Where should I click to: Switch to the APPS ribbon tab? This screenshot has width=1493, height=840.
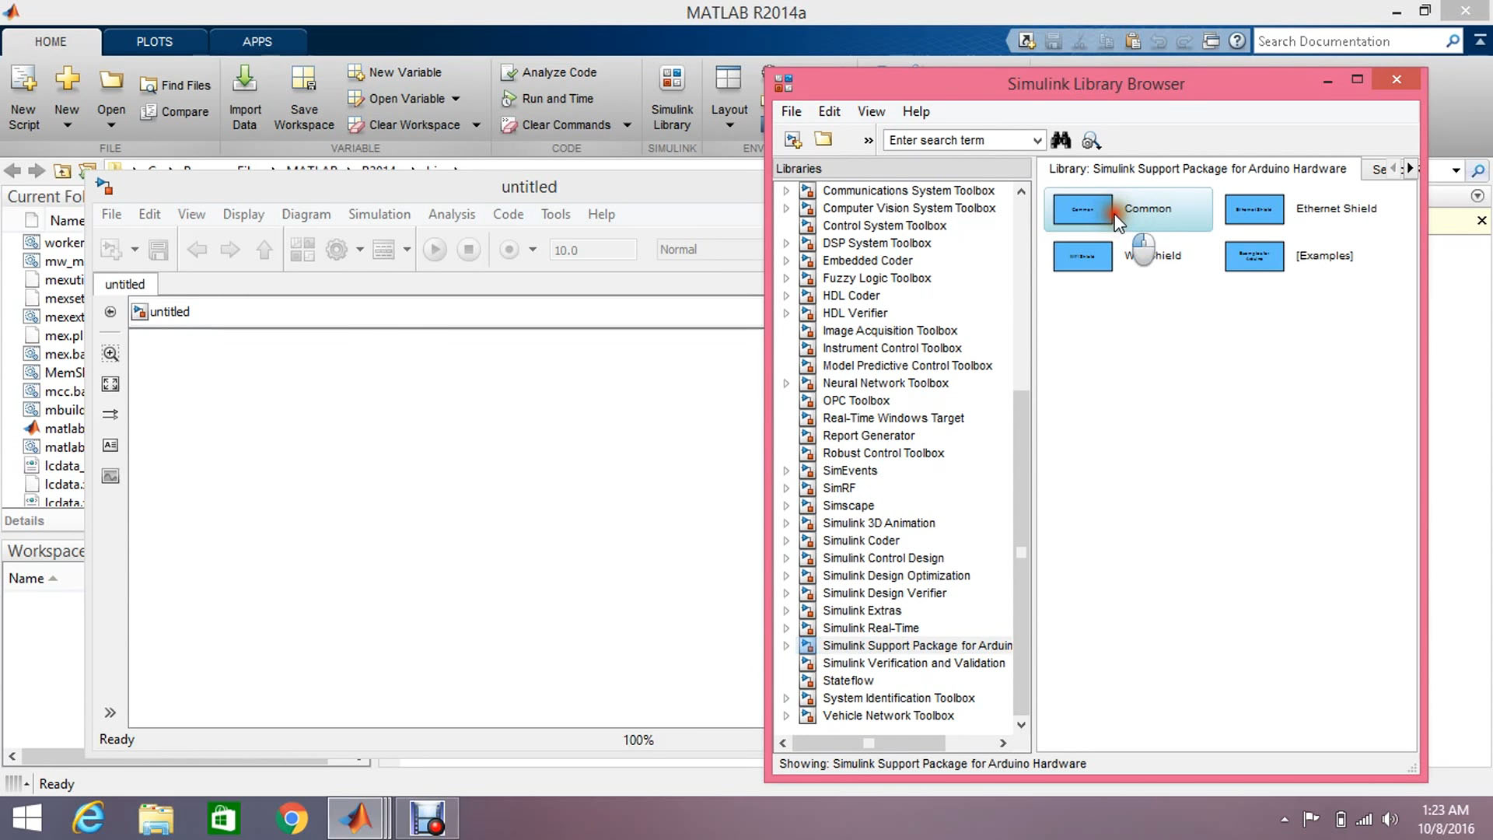pyautogui.click(x=257, y=42)
